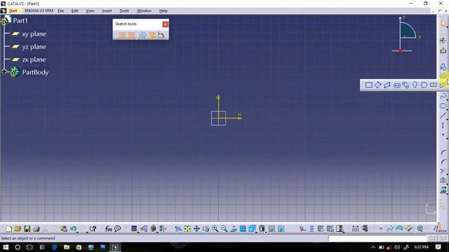Select the Trim tool

point(443,171)
